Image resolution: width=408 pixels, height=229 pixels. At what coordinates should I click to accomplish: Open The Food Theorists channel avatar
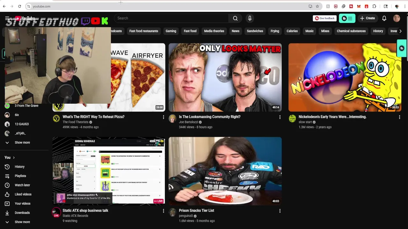[56, 119]
